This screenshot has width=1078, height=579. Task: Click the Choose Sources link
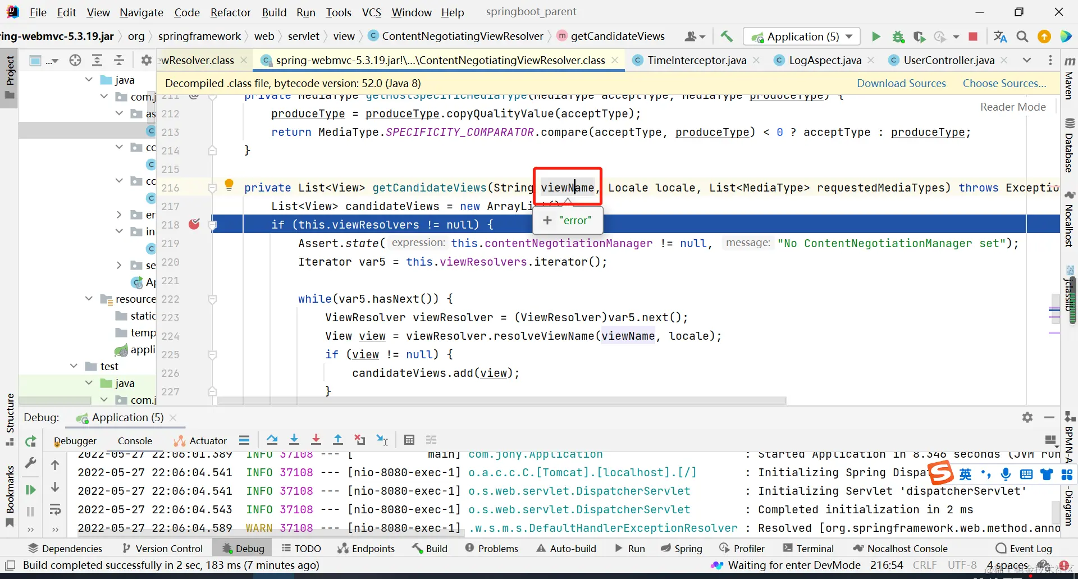click(1004, 83)
